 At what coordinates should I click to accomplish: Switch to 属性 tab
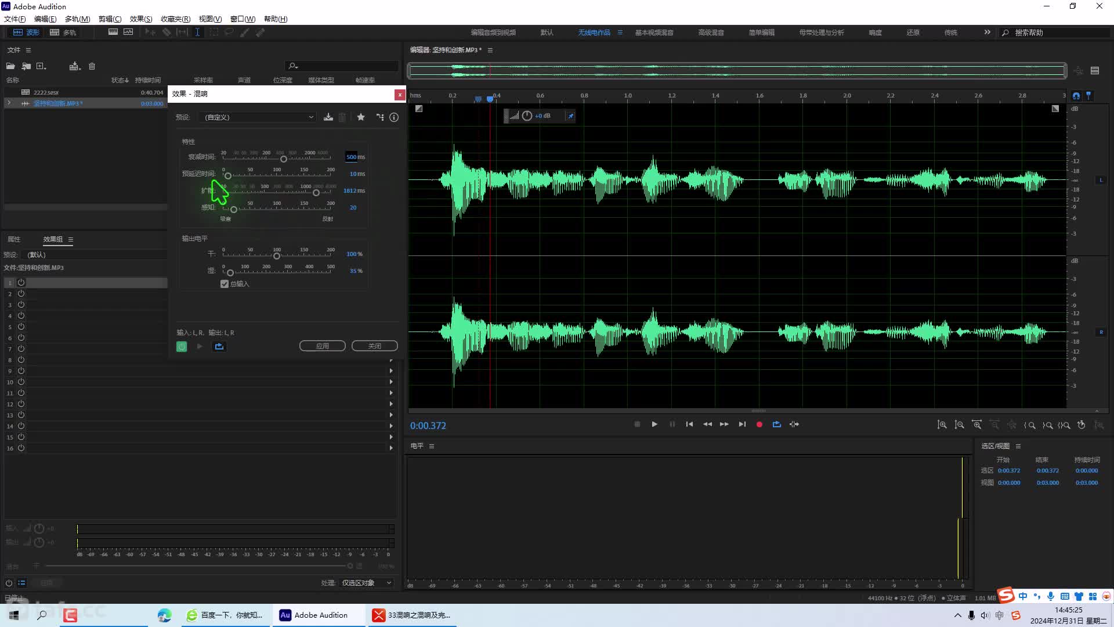(x=14, y=239)
